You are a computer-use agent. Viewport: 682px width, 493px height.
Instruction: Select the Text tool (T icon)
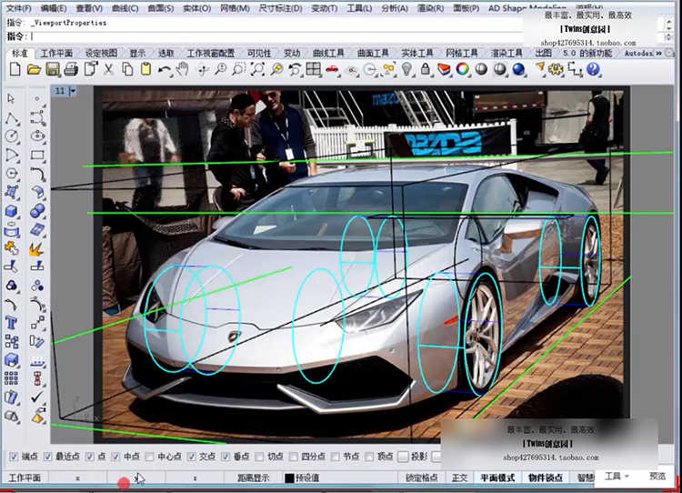[x=12, y=323]
